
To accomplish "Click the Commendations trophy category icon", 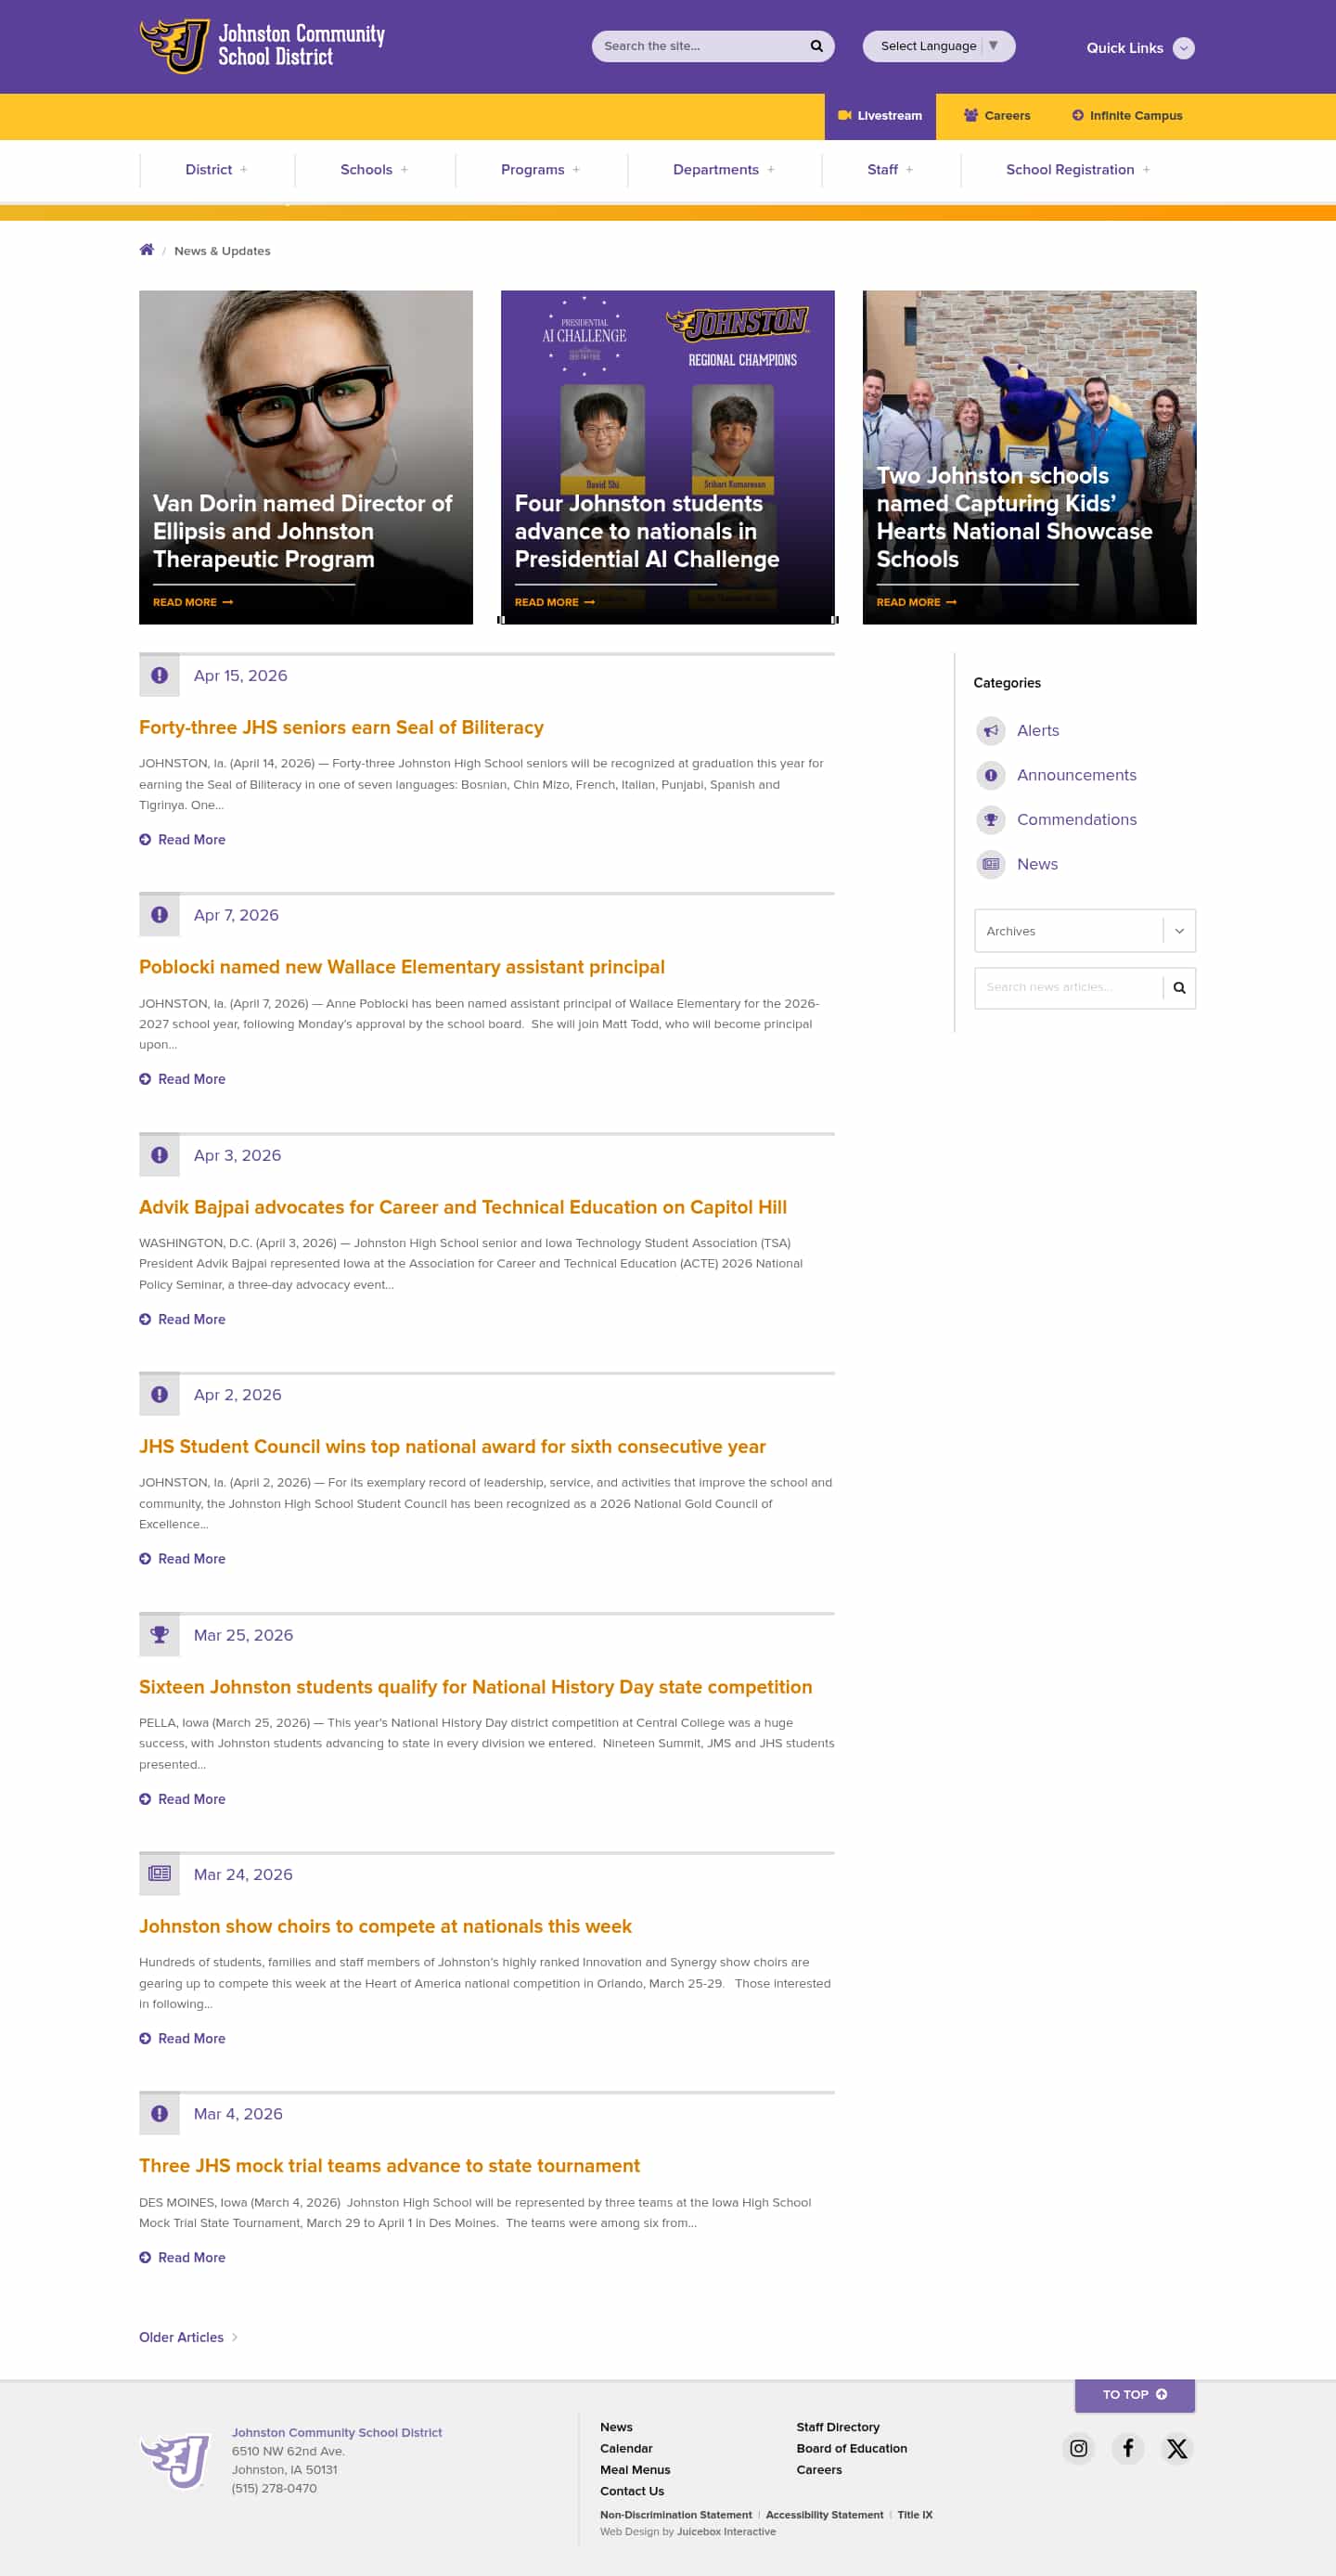I will click(x=990, y=820).
